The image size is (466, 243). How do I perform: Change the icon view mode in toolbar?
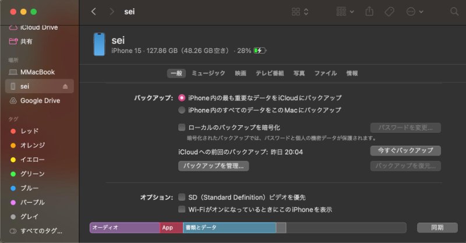[300, 12]
